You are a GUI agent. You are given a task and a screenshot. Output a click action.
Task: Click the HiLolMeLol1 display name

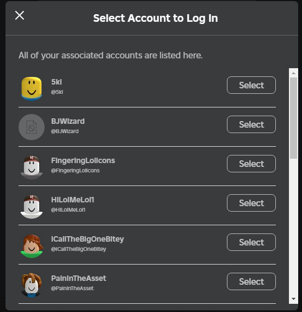coord(73,200)
